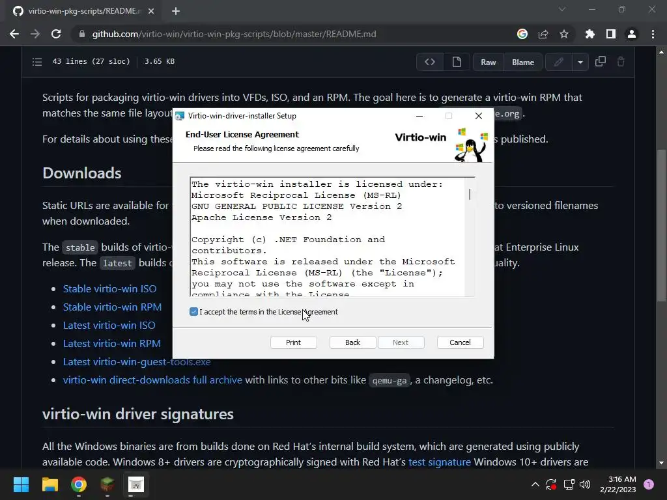Show hidden system tray icons

(535, 484)
